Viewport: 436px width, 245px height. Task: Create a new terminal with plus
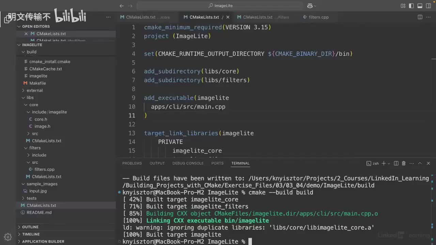[384, 163]
